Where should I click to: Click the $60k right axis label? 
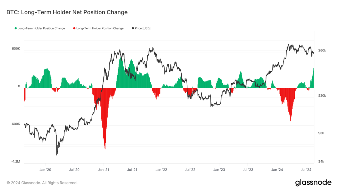click(322, 50)
